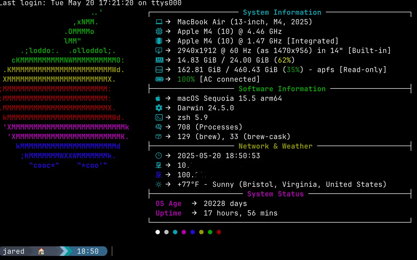Click the CPU chip icon beside Apple M4 4.46 GHz
This screenshot has width=417, height=260.
pyautogui.click(x=159, y=31)
